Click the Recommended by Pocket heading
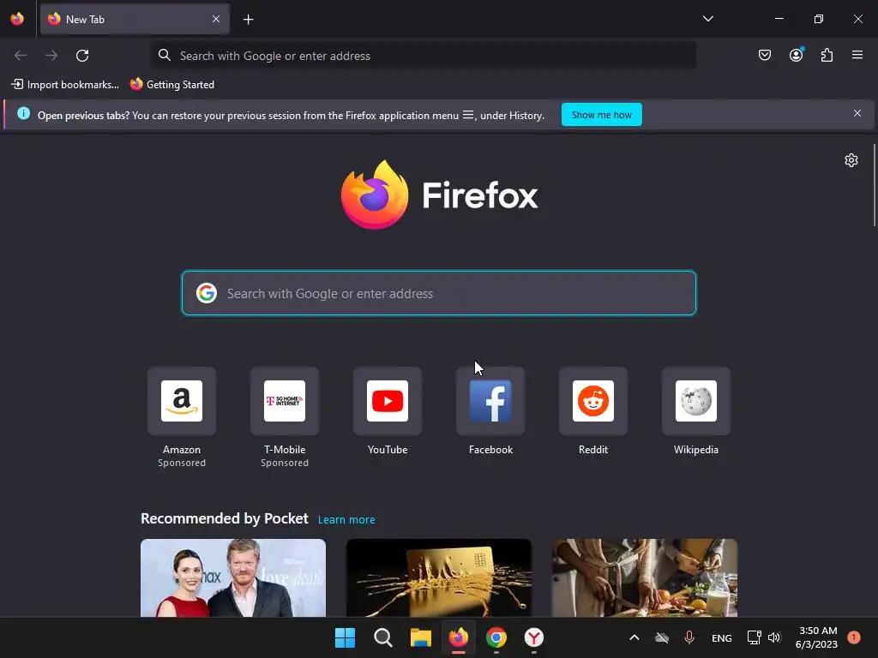 [x=225, y=518]
